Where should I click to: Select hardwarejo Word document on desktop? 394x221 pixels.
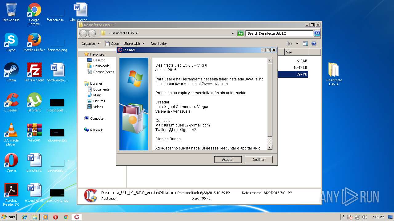pyautogui.click(x=57, y=72)
